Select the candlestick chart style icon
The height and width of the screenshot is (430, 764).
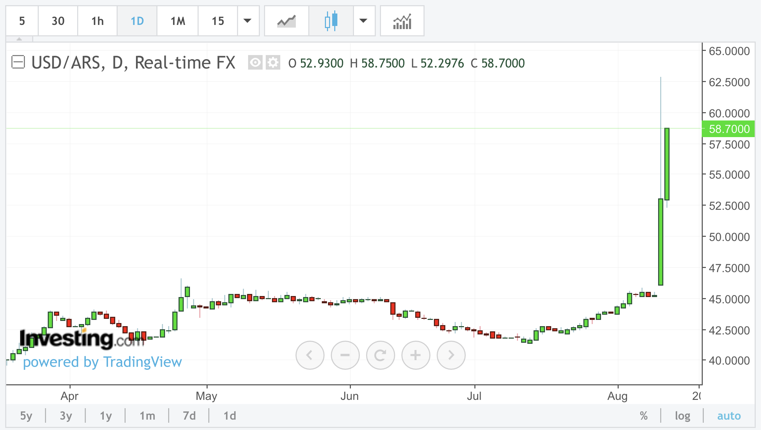tap(331, 21)
